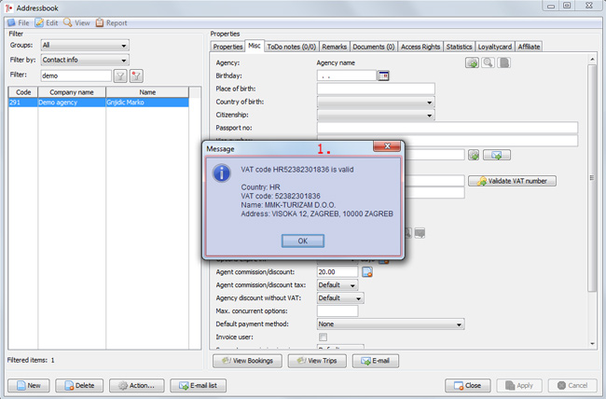The image size is (606, 399).
Task: Click the View Trips button
Action: coord(317,361)
